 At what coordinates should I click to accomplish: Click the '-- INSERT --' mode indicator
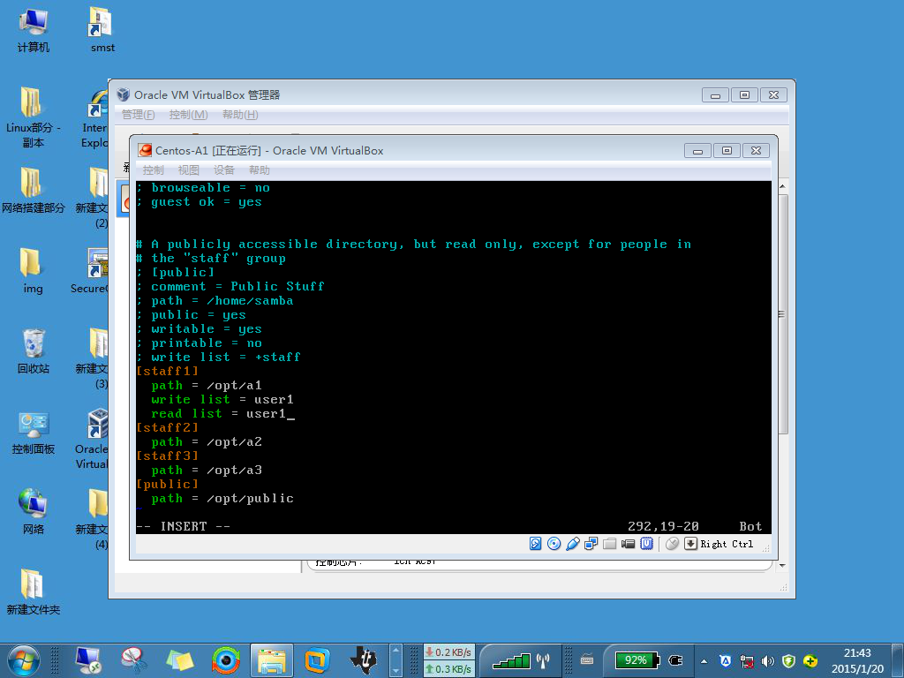coord(184,526)
